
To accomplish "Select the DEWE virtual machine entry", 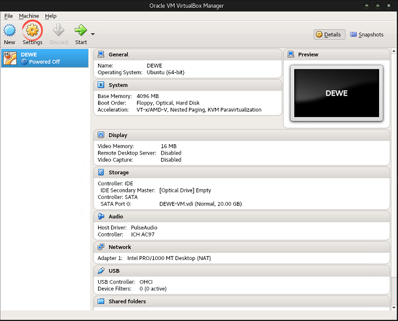I will [45, 58].
